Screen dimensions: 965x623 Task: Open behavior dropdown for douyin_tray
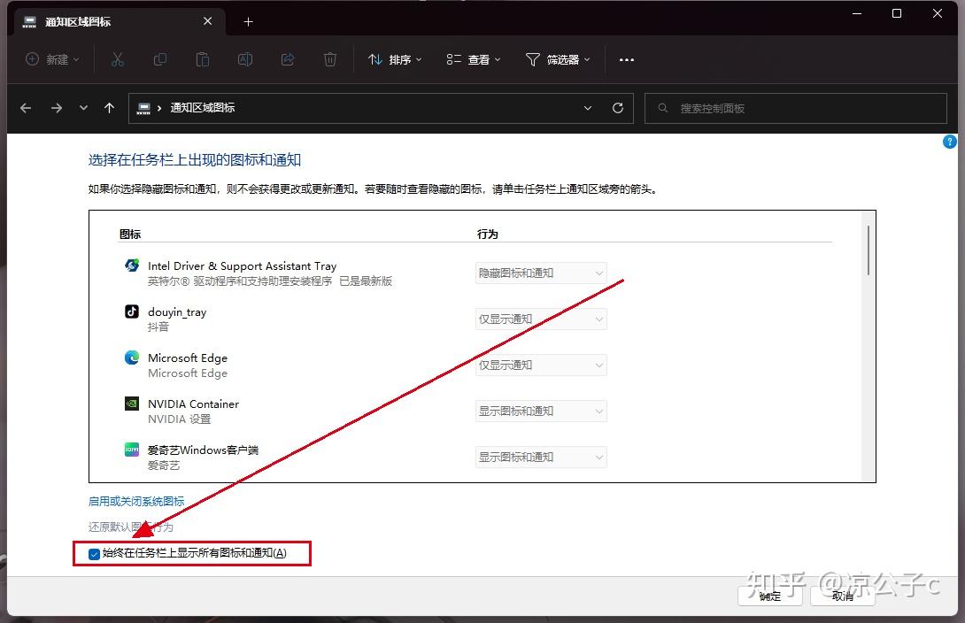click(x=541, y=319)
